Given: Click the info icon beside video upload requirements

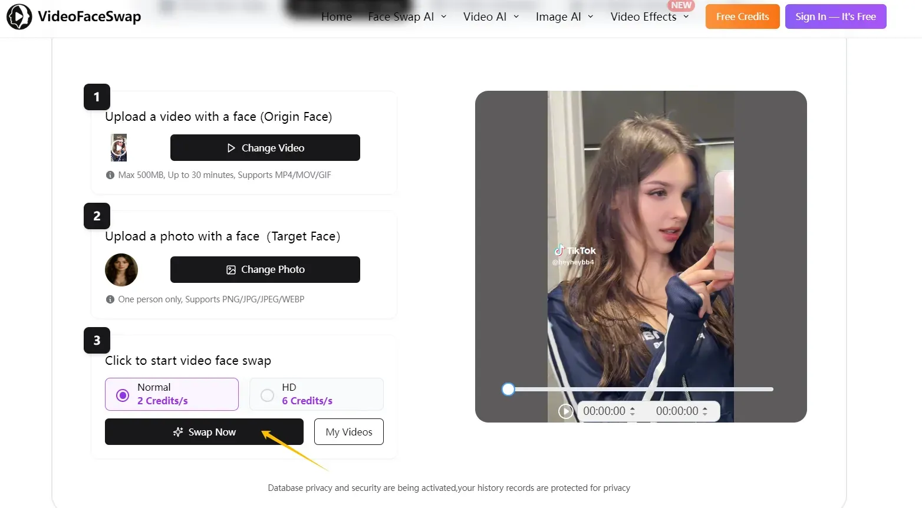Looking at the screenshot, I should pos(110,175).
